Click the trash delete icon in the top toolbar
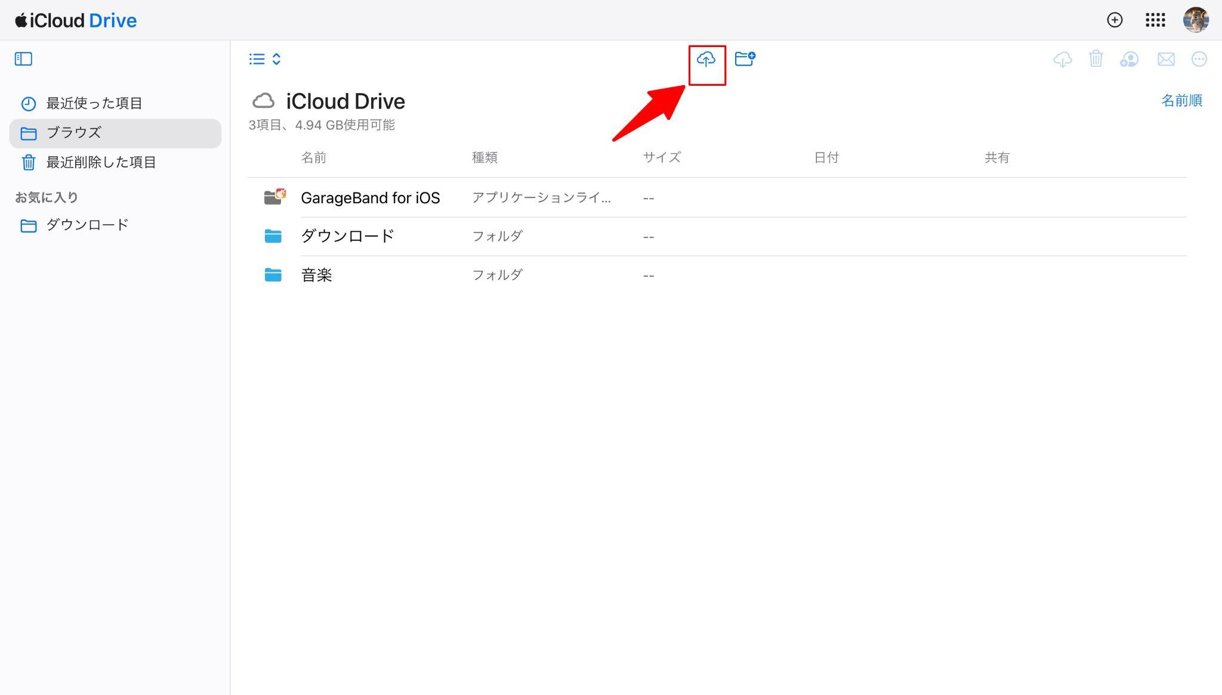The width and height of the screenshot is (1222, 695). 1096,58
